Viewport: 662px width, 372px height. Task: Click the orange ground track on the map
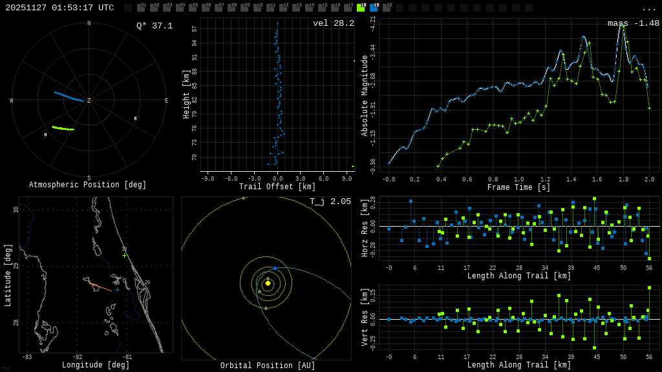point(100,286)
